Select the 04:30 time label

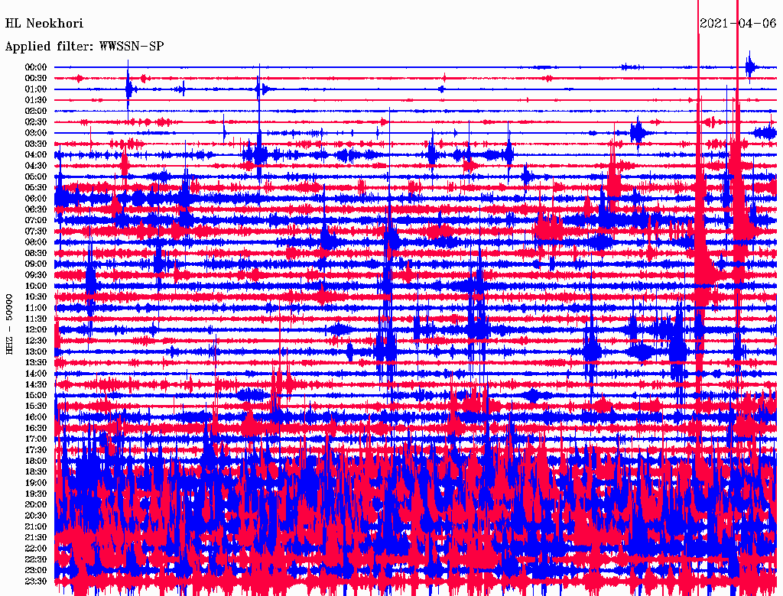(36, 166)
